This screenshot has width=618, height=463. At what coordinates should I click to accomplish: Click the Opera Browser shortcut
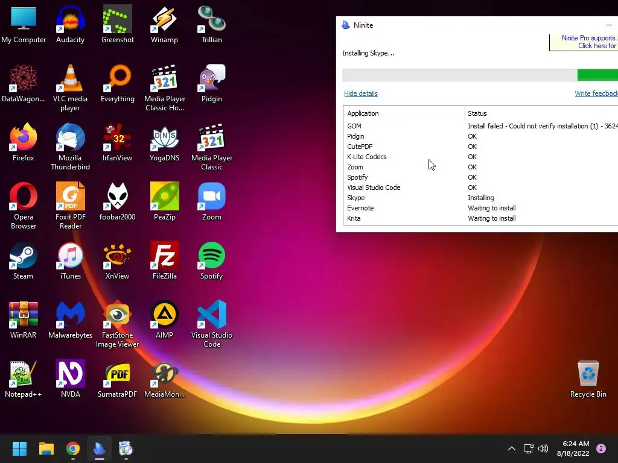pos(24,206)
